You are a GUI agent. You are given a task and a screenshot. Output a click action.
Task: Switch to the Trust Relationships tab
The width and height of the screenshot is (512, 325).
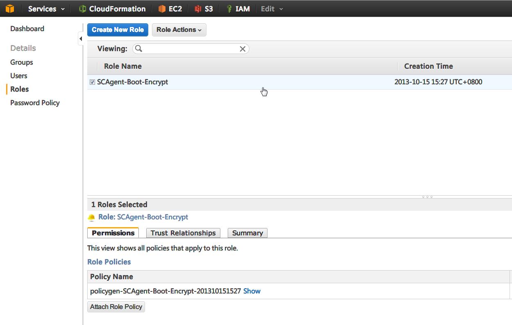tap(183, 233)
